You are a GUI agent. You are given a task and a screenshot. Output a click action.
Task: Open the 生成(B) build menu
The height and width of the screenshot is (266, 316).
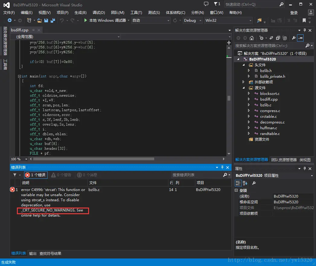80,12
